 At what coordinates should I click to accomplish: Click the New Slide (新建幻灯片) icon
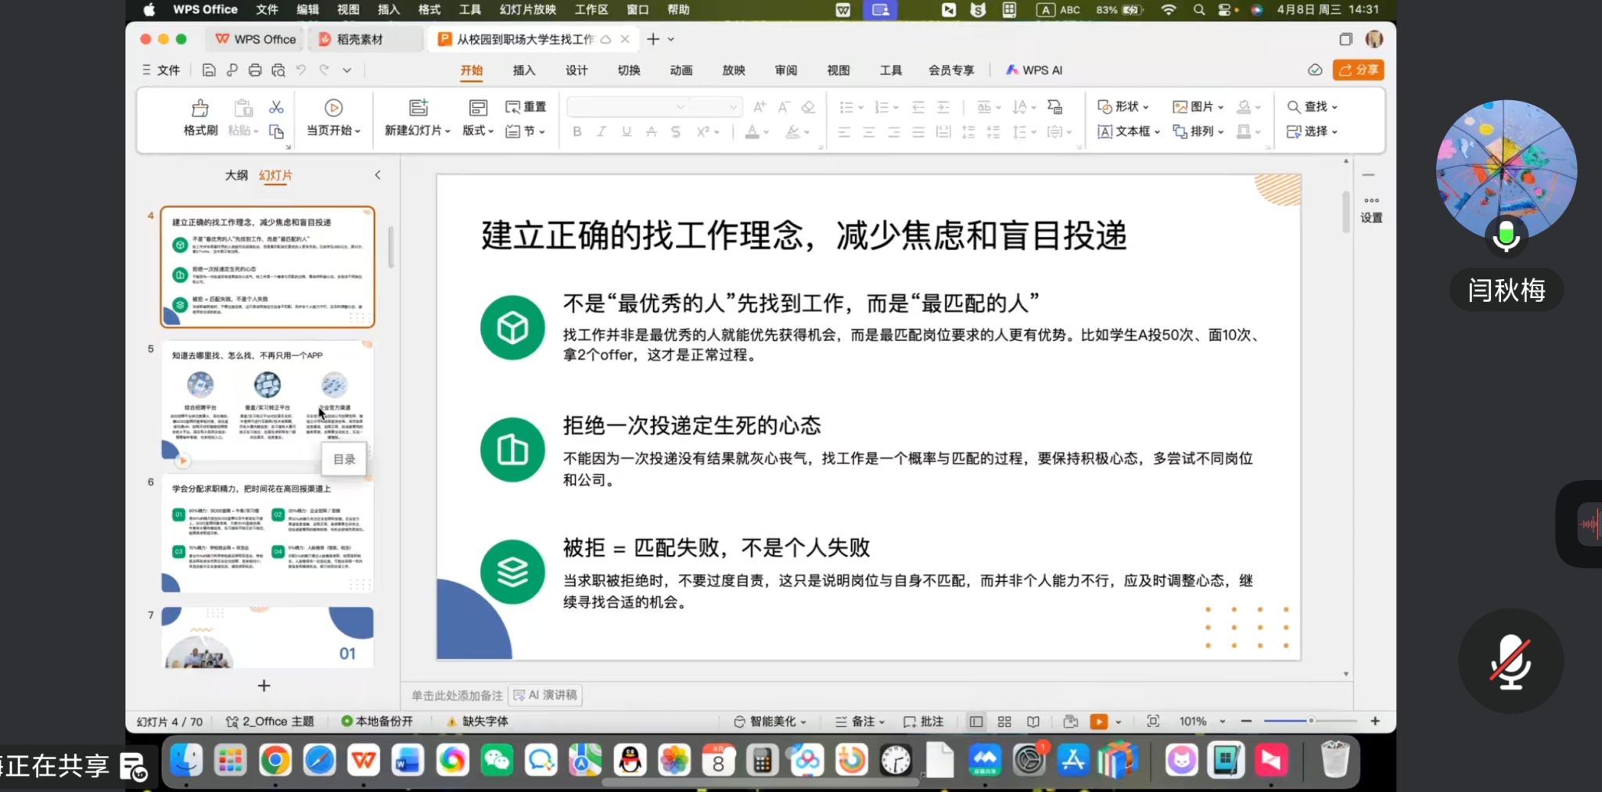(x=418, y=108)
